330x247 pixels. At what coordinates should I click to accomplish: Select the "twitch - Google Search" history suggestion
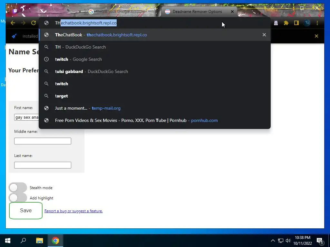[x=155, y=59]
